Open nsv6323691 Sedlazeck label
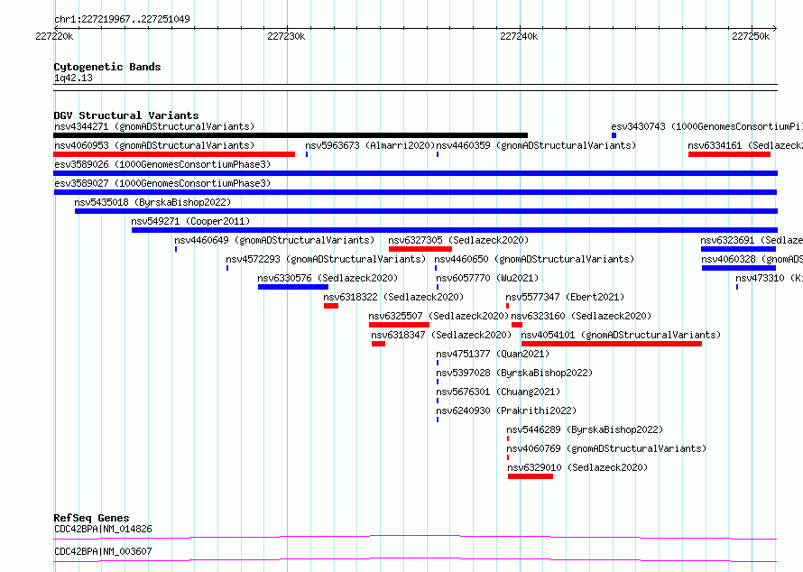The height and width of the screenshot is (572, 803). click(752, 240)
